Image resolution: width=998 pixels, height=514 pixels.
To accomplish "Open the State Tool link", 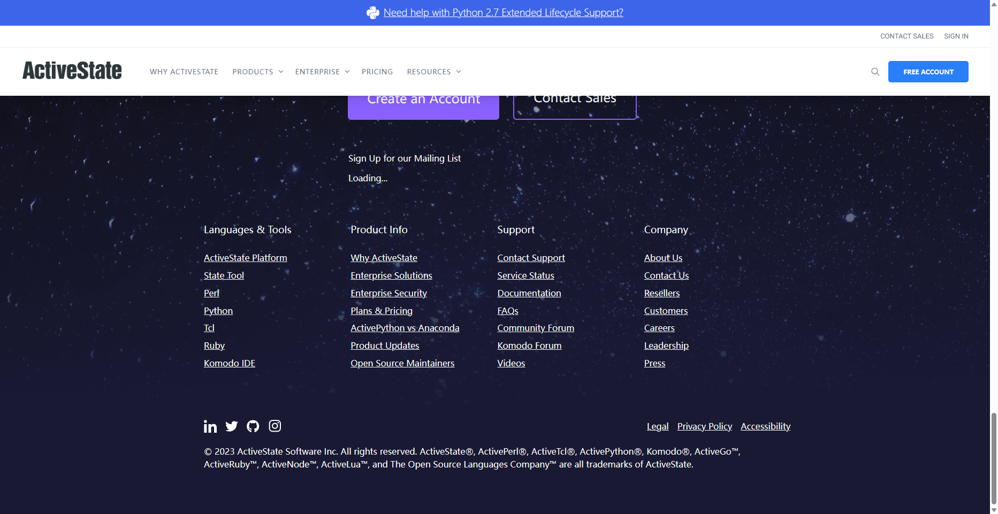I will coord(224,275).
